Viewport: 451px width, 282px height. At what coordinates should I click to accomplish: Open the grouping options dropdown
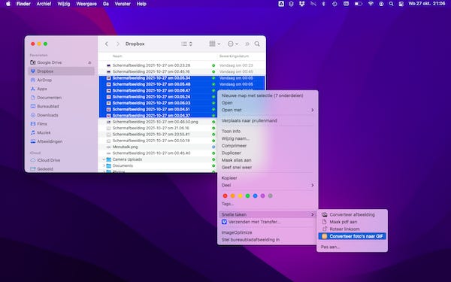[x=214, y=44]
